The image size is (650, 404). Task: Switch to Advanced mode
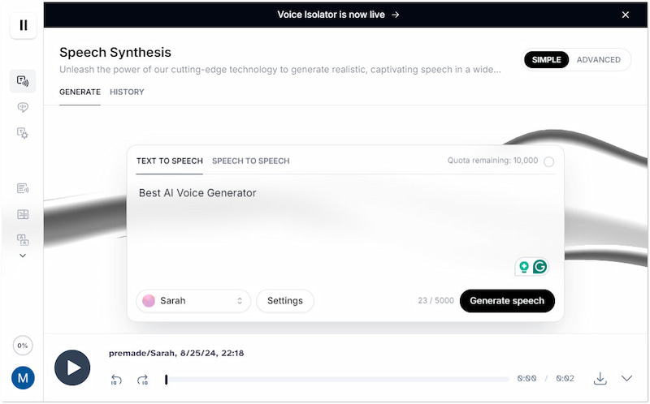(x=598, y=60)
